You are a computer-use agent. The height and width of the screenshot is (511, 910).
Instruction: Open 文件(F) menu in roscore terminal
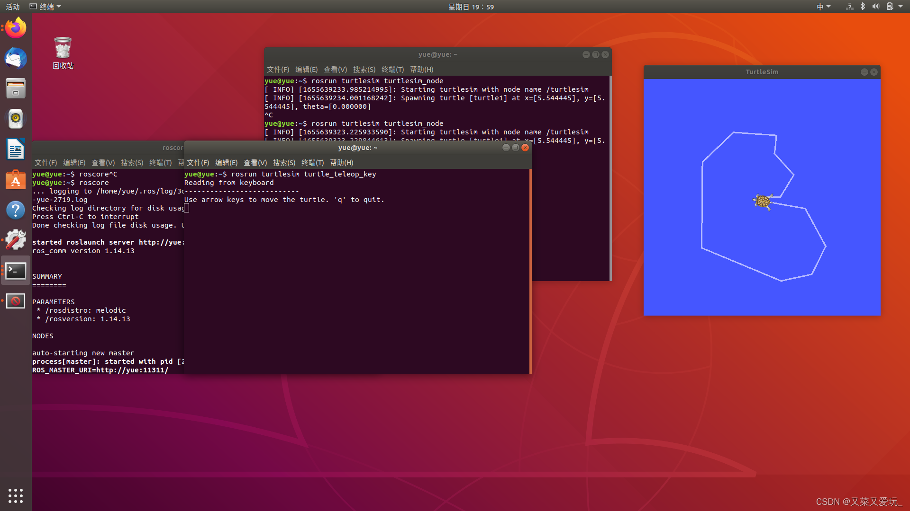click(x=45, y=163)
